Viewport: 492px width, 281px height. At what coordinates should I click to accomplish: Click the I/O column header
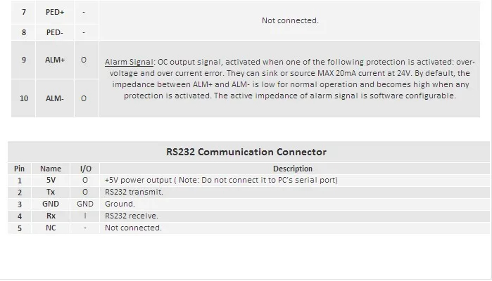click(86, 169)
